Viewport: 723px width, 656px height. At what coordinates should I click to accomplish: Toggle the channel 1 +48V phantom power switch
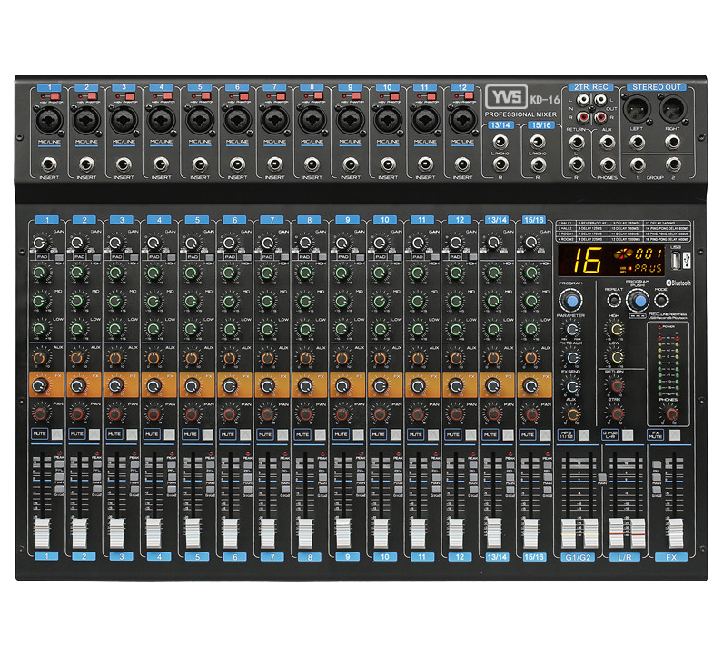click(x=53, y=94)
